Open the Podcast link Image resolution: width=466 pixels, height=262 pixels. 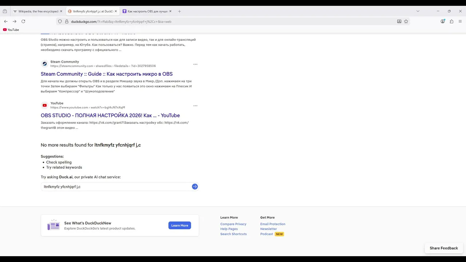[x=266, y=234]
